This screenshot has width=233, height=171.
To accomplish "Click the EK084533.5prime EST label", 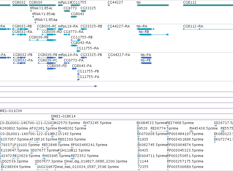I will tap(151, 123).
